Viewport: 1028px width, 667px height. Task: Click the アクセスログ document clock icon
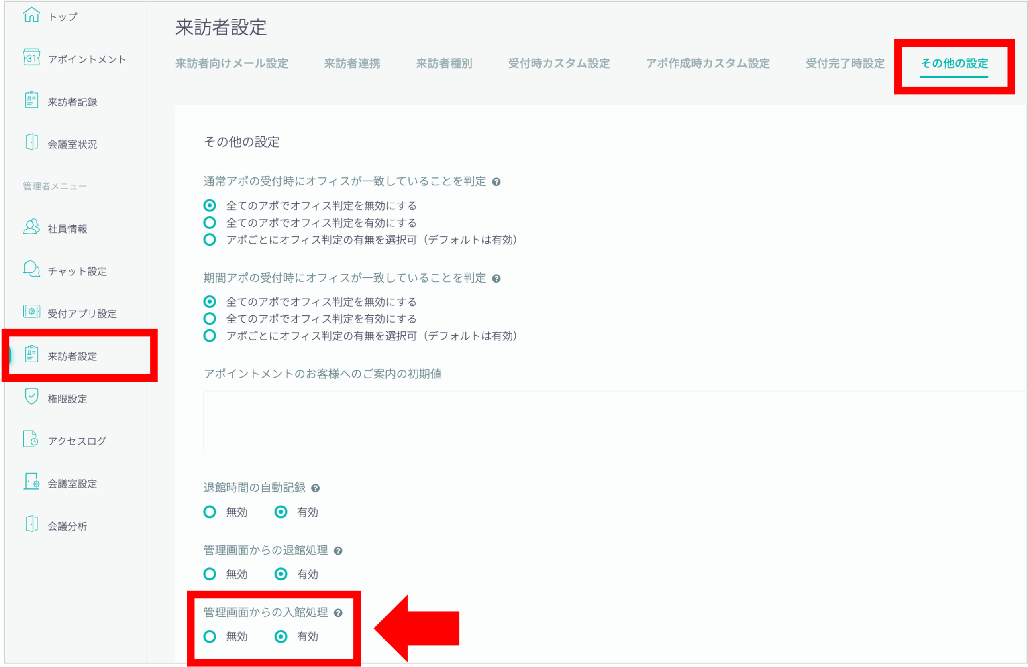tap(31, 439)
